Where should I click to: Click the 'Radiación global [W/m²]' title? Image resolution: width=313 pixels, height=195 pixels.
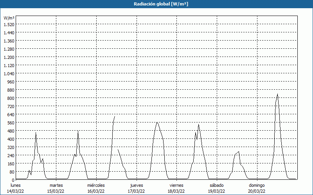[x=161, y=4]
